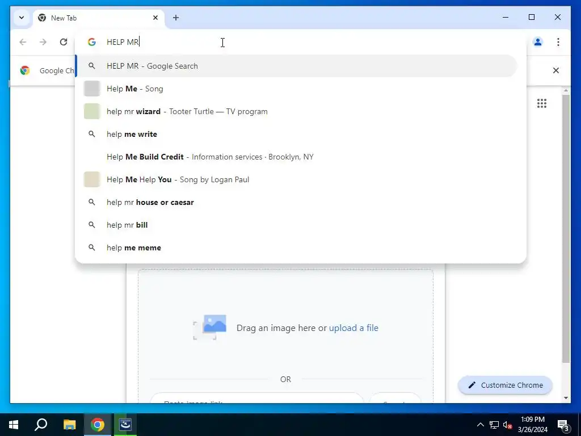Open the clock showing 1:09 PM
The image size is (581, 436).
[533, 425]
